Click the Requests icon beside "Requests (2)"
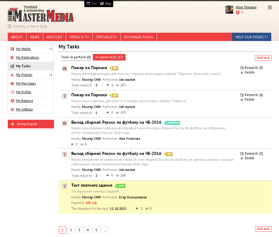The width and height of the screenshot is (279, 237). pos(242,154)
